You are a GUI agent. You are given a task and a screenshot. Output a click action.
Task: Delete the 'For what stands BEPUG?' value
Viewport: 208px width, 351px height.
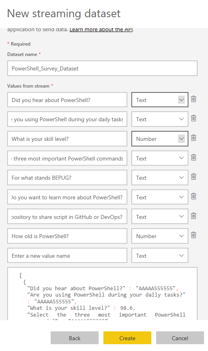[x=194, y=177]
